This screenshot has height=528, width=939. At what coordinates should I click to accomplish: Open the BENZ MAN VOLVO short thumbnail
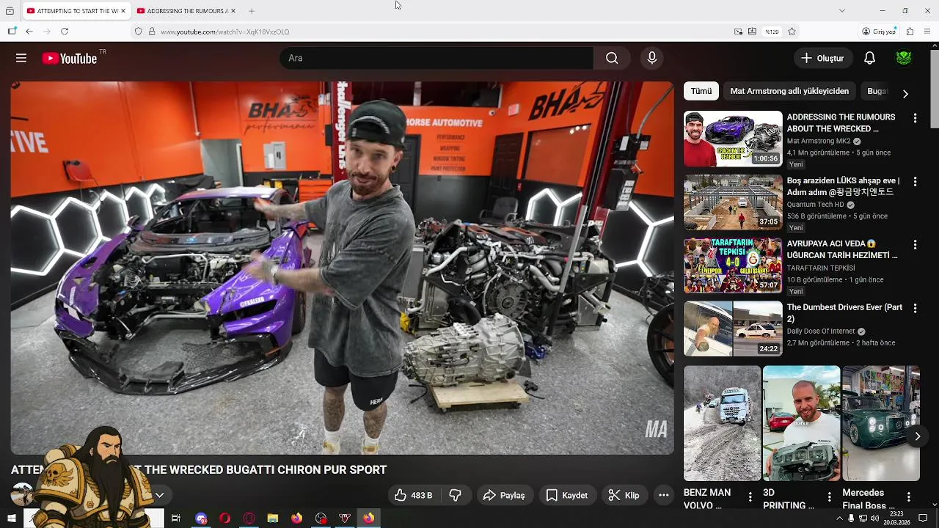[722, 423]
